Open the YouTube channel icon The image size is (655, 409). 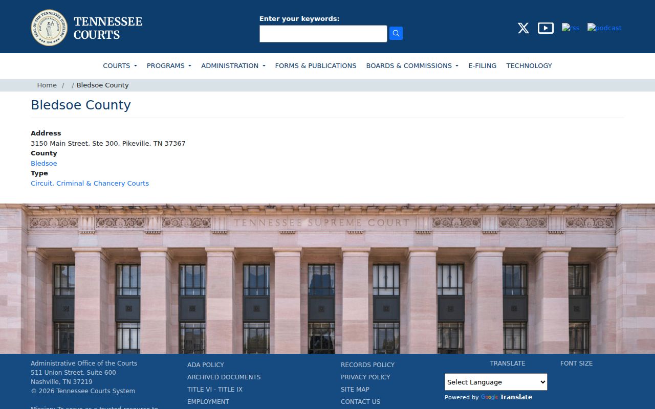click(545, 28)
